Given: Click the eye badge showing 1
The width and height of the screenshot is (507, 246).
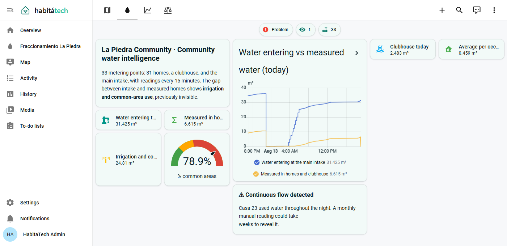Looking at the screenshot, I should (x=305, y=30).
